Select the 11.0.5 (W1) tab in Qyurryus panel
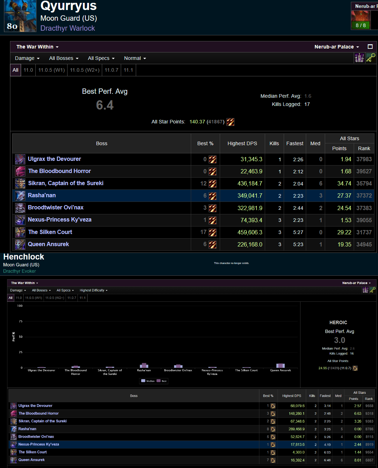378x468 pixels. pyautogui.click(x=51, y=70)
